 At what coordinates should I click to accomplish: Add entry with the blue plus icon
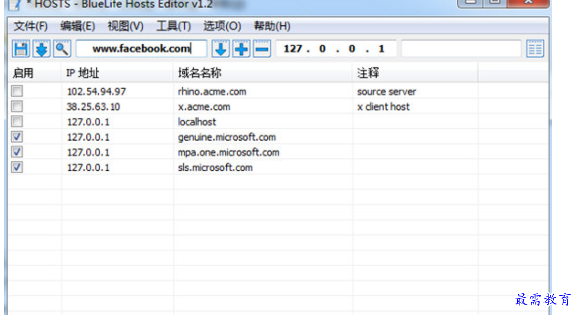241,49
